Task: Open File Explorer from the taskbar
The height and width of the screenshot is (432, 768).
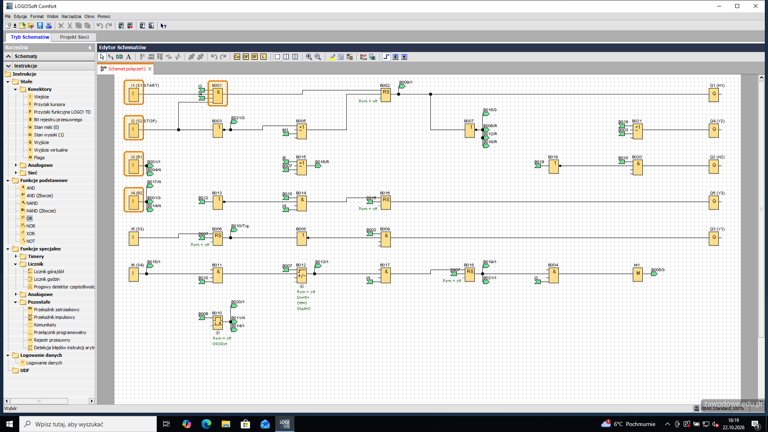Action: point(226,424)
